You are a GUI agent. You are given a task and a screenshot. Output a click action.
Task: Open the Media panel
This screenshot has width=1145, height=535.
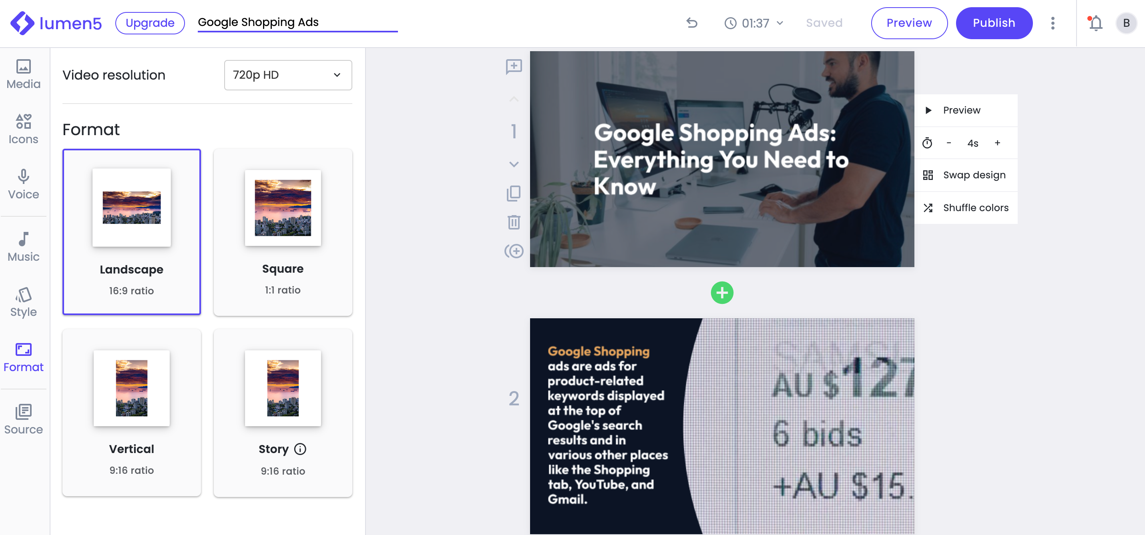(x=24, y=75)
